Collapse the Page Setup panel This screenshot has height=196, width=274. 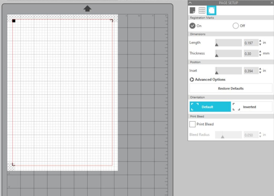coord(190,3)
